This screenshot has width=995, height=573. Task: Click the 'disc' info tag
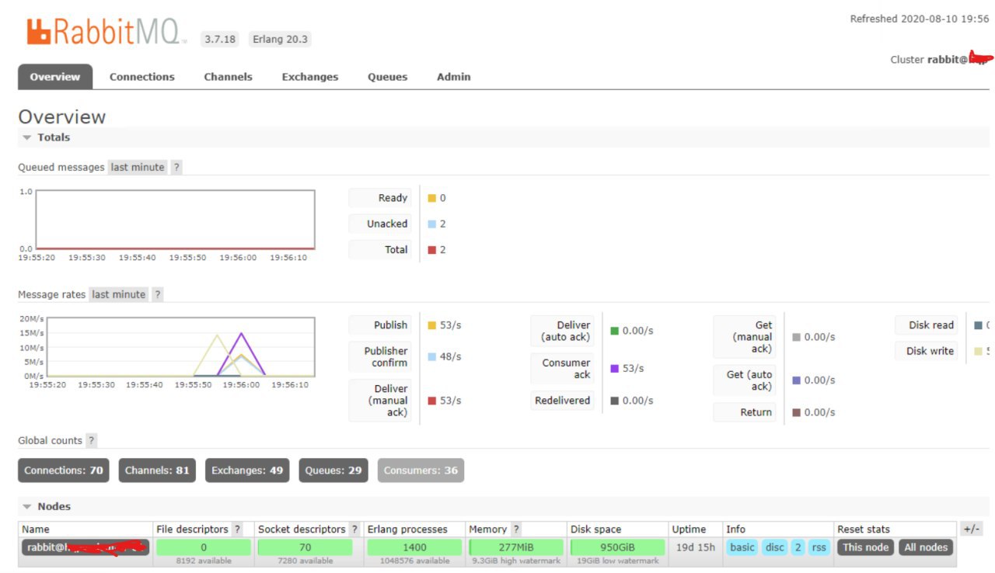click(775, 547)
